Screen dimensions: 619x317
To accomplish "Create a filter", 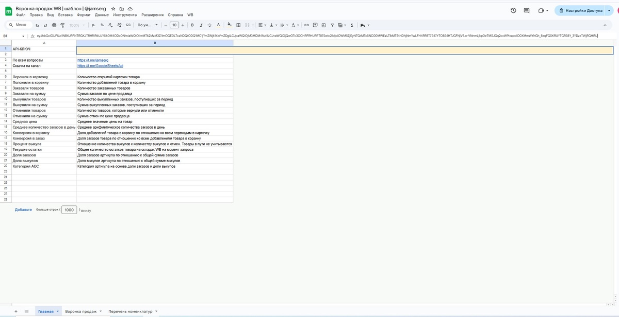I will pos(332,25).
